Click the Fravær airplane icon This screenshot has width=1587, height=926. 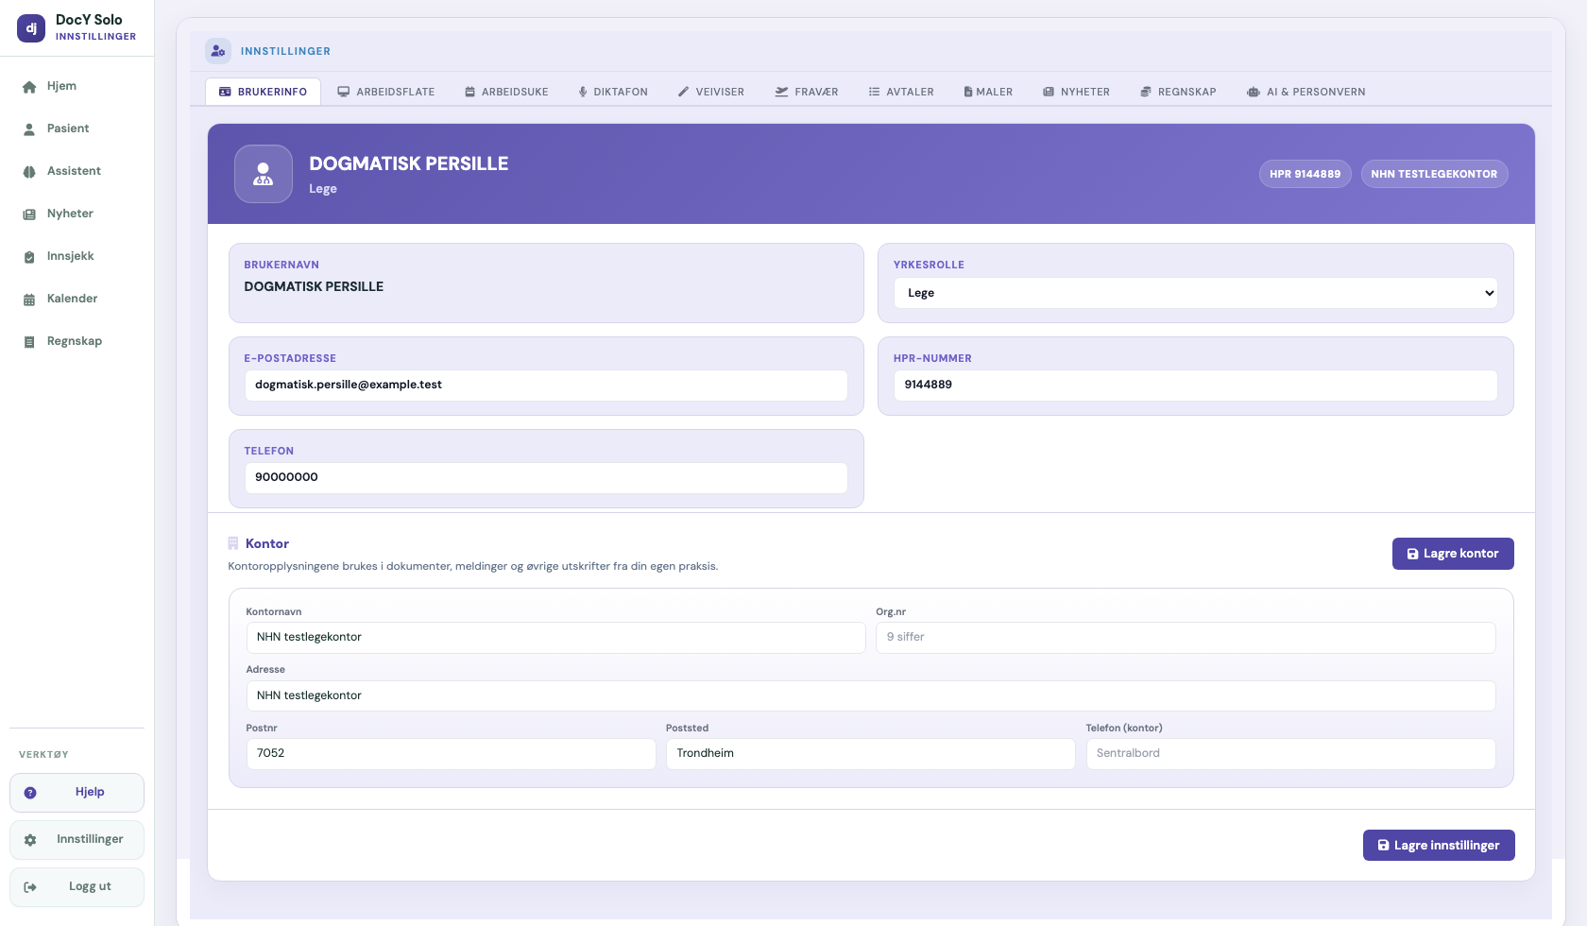coord(781,92)
